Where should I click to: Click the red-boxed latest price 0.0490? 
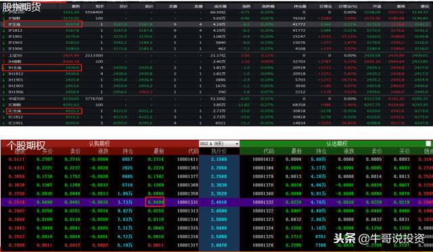coord(155,202)
